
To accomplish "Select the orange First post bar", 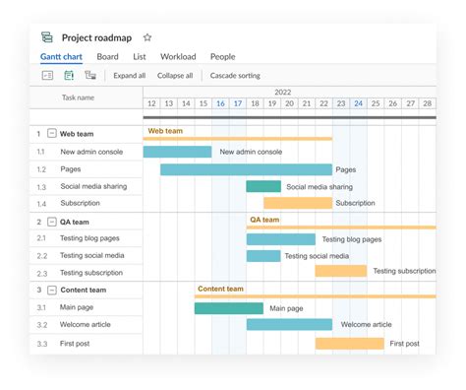I will [350, 344].
